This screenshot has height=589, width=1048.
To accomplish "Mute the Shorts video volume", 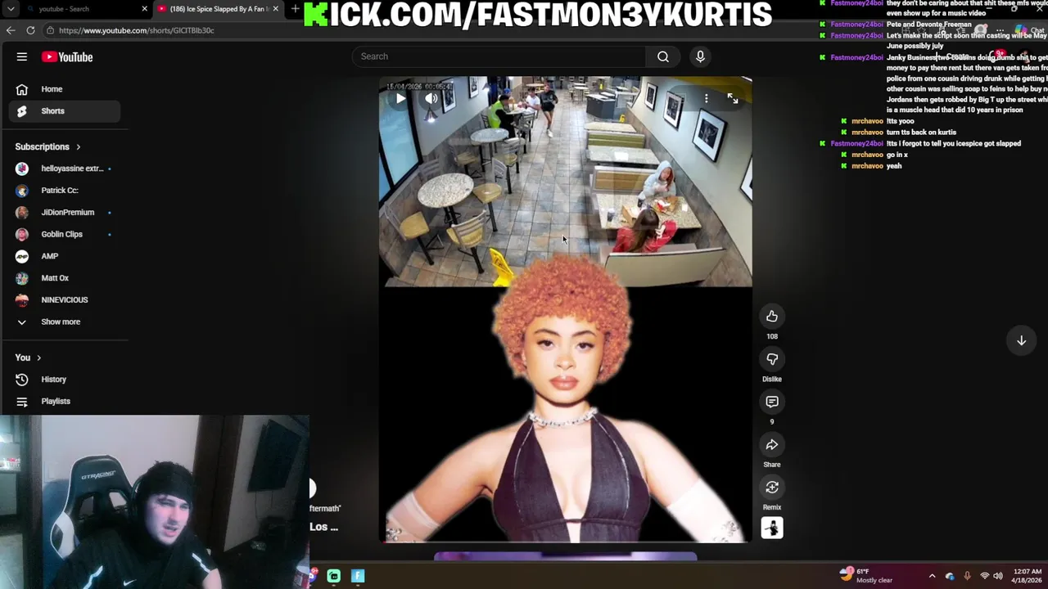I will pyautogui.click(x=431, y=98).
